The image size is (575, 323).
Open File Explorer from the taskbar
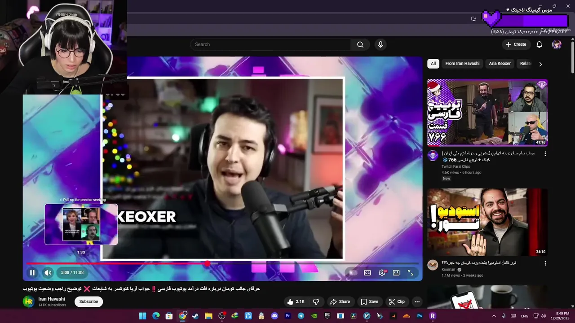point(208,316)
